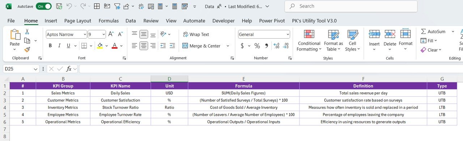Click the Undo arrow in title bar

[69, 6]
